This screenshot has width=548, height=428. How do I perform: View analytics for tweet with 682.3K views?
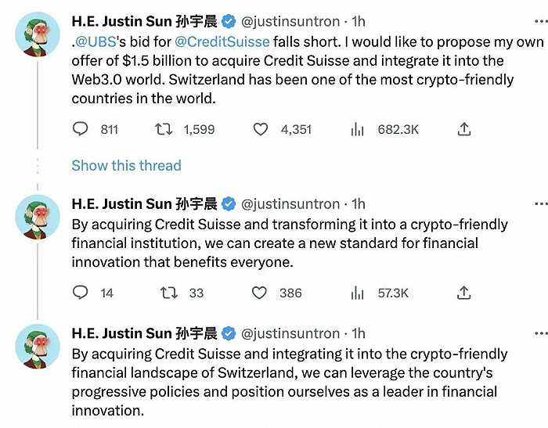(358, 129)
